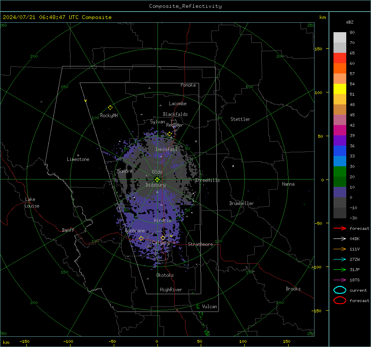Click the Lacombe town label
371x347 pixels.
point(178,104)
